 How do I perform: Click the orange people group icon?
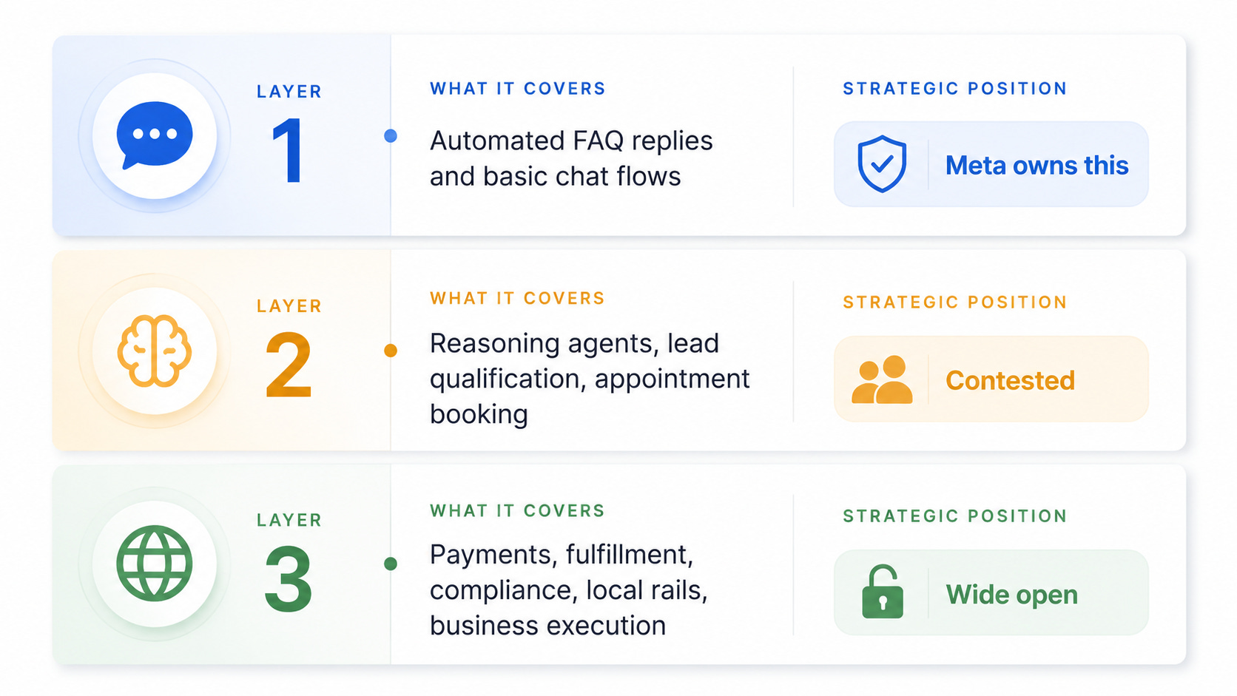[882, 379]
